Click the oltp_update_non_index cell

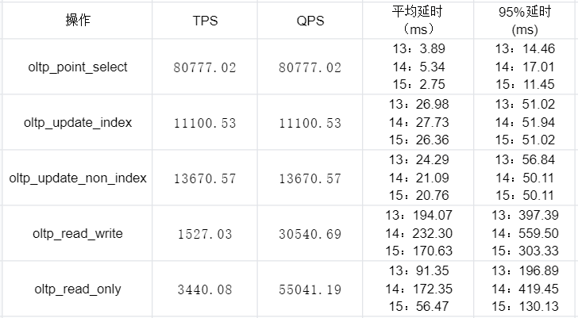(78, 178)
